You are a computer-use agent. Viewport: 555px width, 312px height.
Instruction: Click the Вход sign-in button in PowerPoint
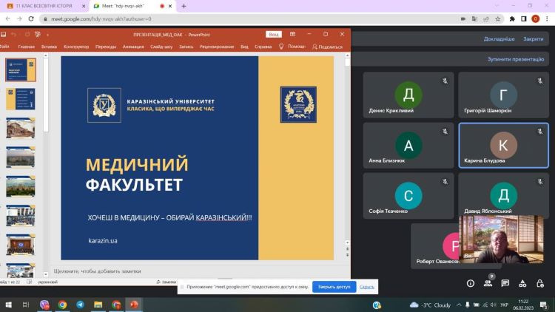(x=274, y=34)
